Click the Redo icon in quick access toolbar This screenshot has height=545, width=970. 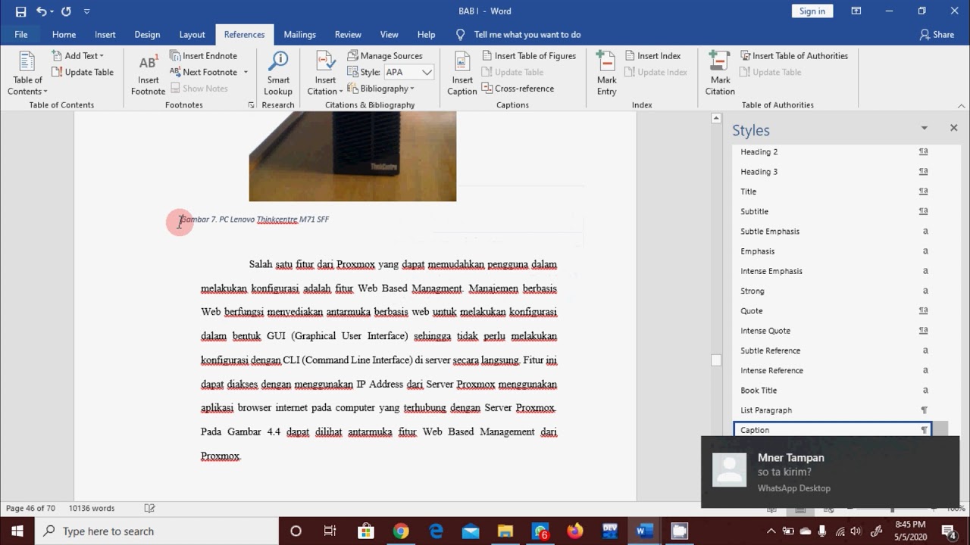point(66,11)
